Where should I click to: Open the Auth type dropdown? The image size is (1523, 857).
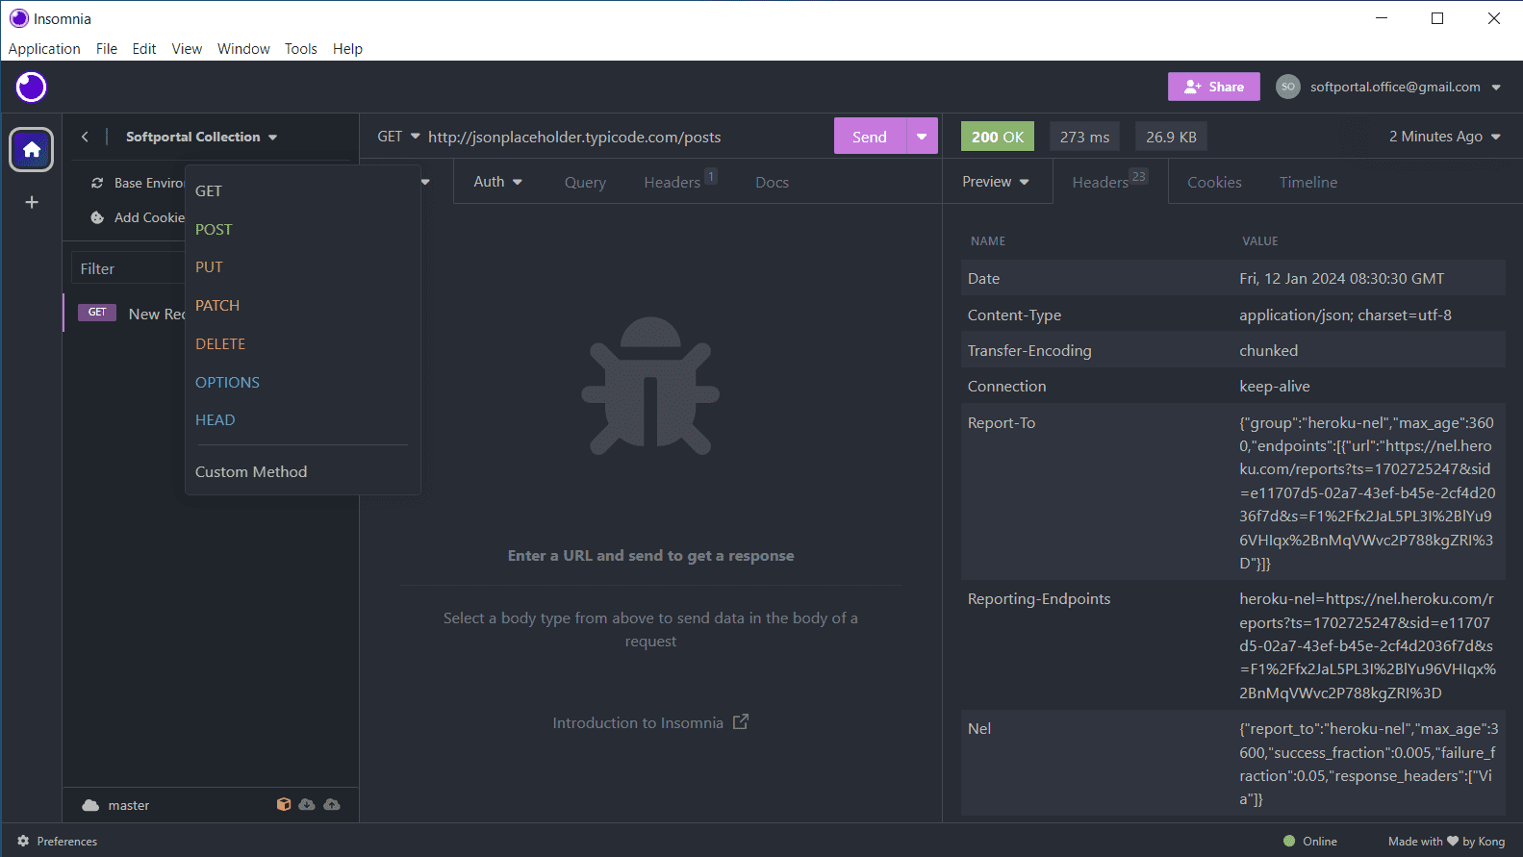[x=498, y=182]
